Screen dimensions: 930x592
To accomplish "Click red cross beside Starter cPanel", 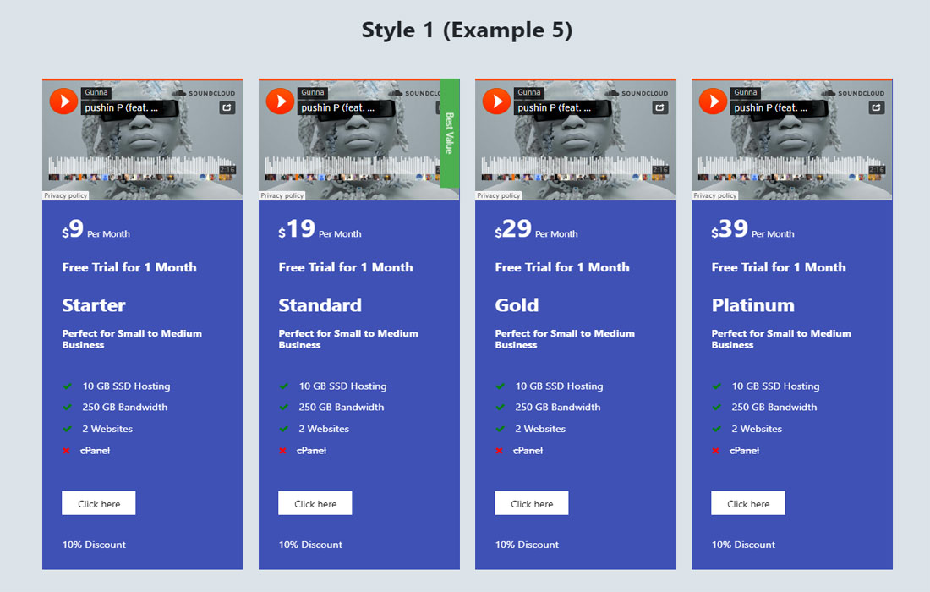I will click(66, 451).
